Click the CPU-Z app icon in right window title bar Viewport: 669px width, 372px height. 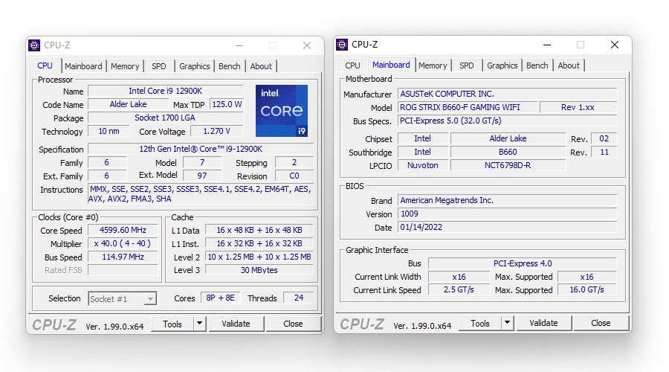pyautogui.click(x=342, y=45)
